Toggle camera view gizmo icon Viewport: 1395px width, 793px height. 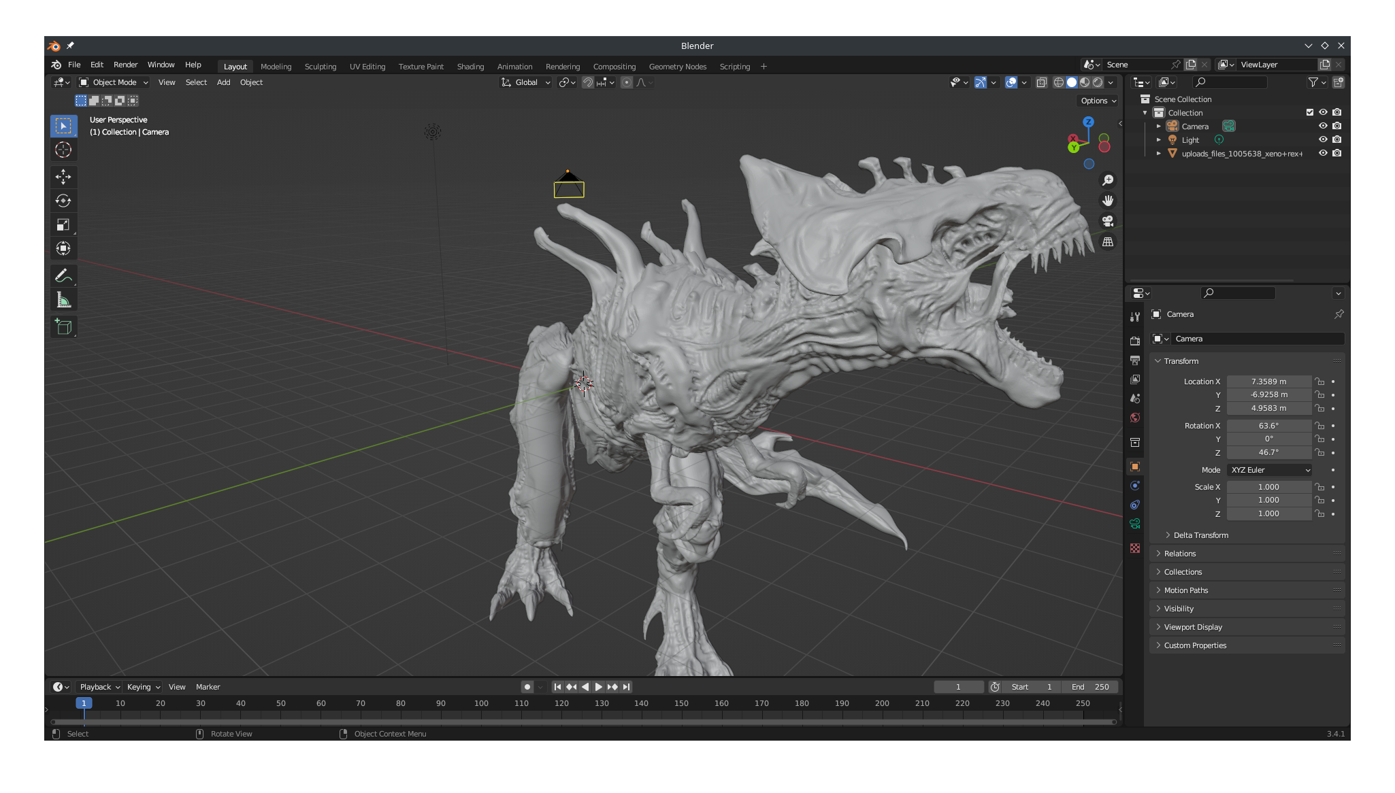click(x=1108, y=221)
